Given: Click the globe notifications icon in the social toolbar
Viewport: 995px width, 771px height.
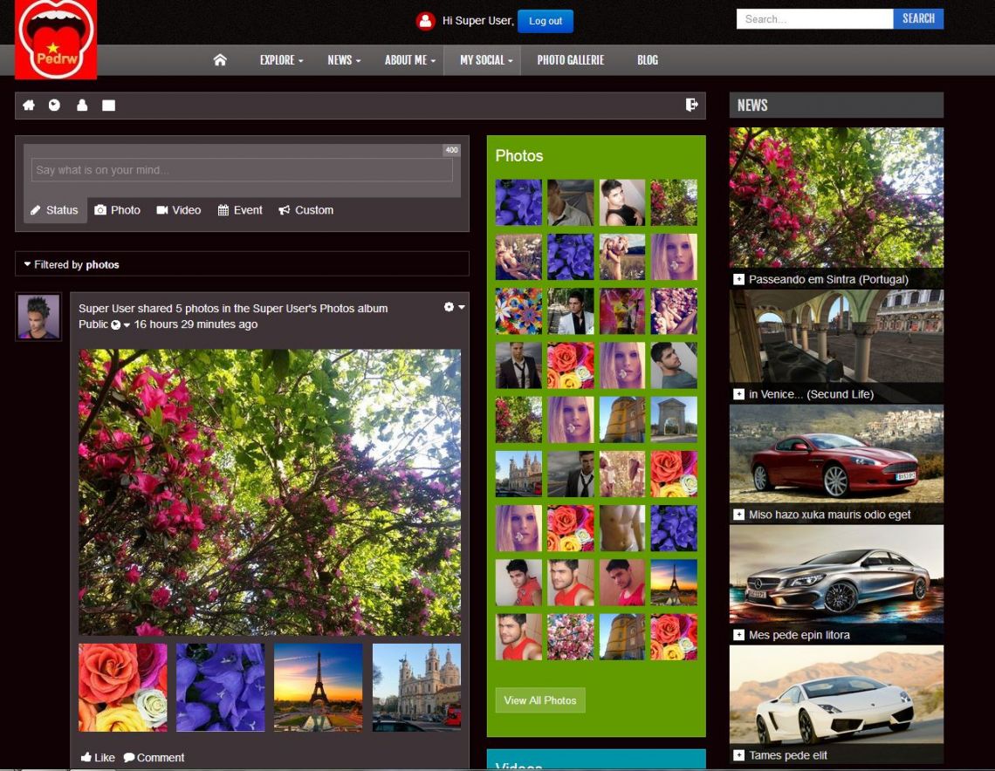Looking at the screenshot, I should pos(54,106).
